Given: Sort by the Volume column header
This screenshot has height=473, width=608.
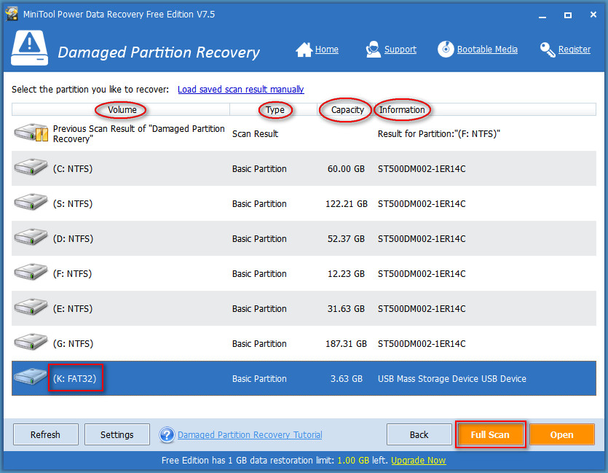Looking at the screenshot, I should tap(122, 110).
